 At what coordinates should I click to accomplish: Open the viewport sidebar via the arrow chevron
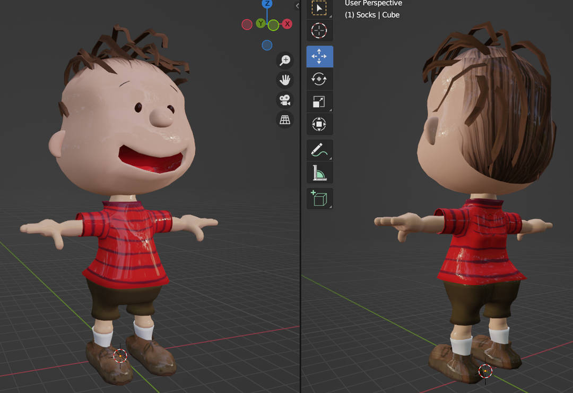click(x=296, y=6)
